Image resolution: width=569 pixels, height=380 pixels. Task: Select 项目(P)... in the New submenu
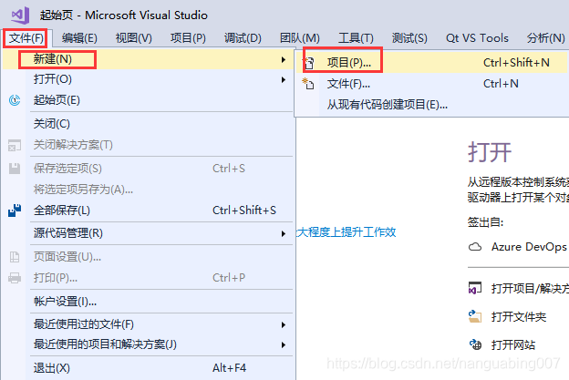click(x=432, y=62)
